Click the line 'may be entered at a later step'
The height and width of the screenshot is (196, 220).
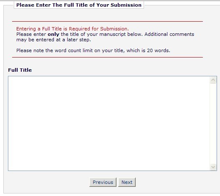pyautogui.click(x=53, y=40)
